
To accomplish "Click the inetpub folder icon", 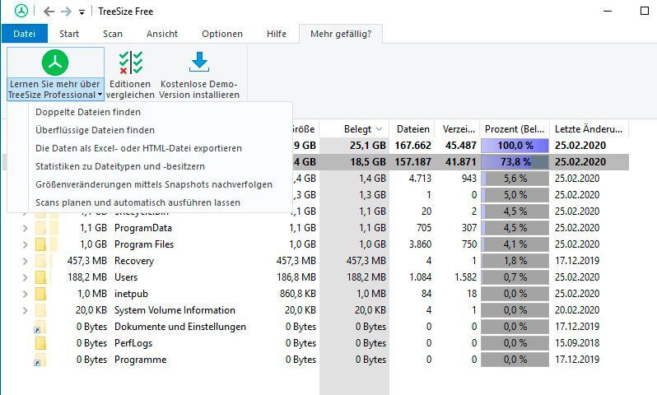I will 40,294.
